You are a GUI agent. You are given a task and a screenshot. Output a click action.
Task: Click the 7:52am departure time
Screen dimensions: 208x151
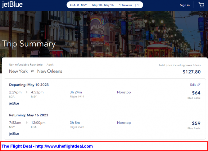(15, 123)
